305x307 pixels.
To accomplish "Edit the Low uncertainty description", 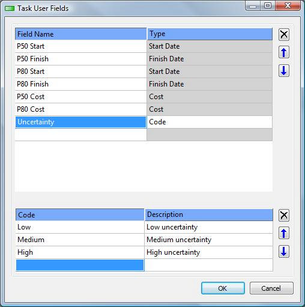I will tap(209, 227).
